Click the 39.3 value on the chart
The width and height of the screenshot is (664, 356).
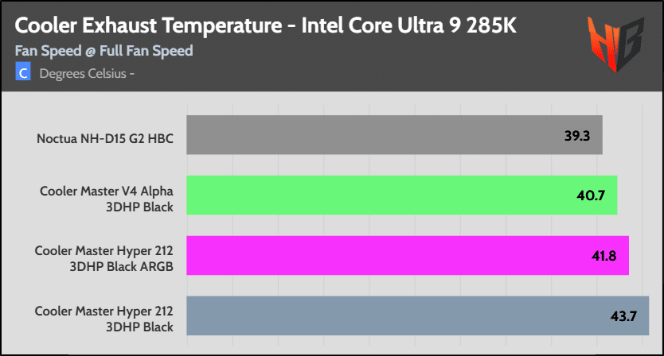point(576,136)
